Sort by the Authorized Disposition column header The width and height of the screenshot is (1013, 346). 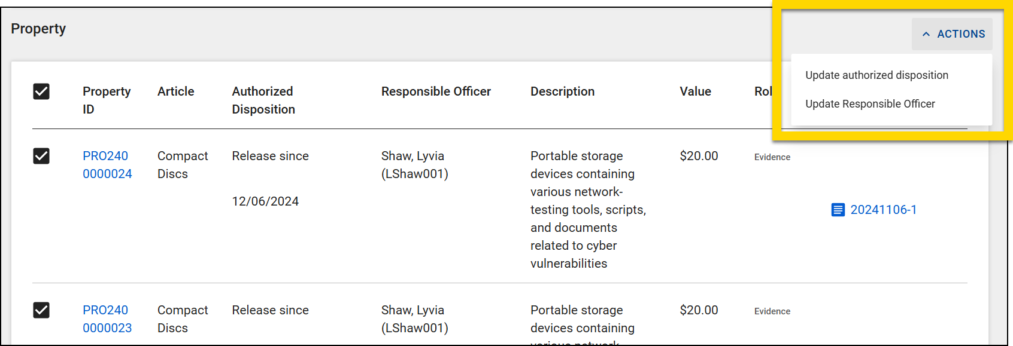(x=263, y=100)
